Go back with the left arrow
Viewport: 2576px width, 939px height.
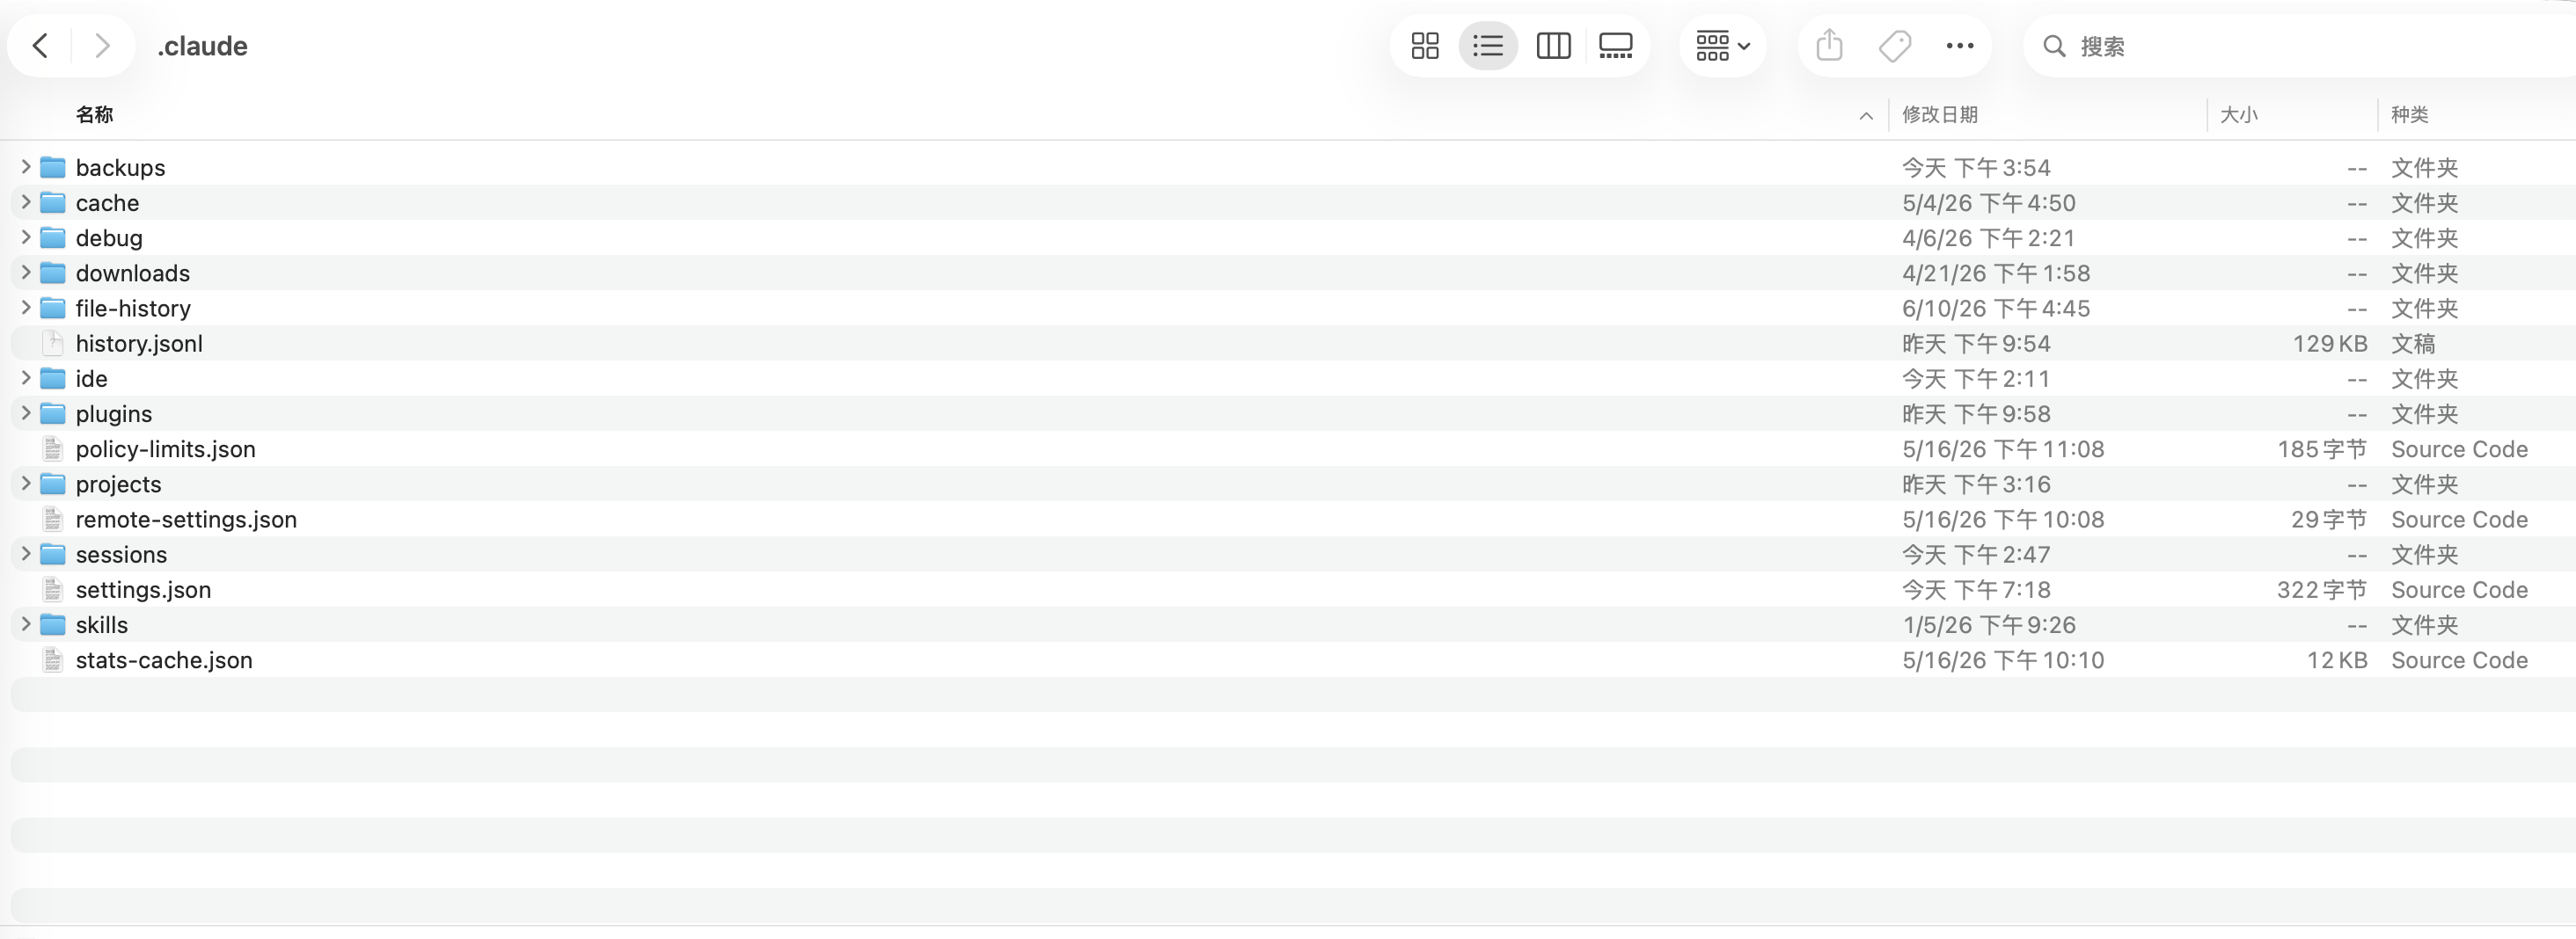click(40, 46)
